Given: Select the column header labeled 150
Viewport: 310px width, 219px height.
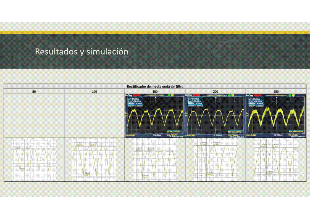Looking at the screenshot, I should click(155, 92).
